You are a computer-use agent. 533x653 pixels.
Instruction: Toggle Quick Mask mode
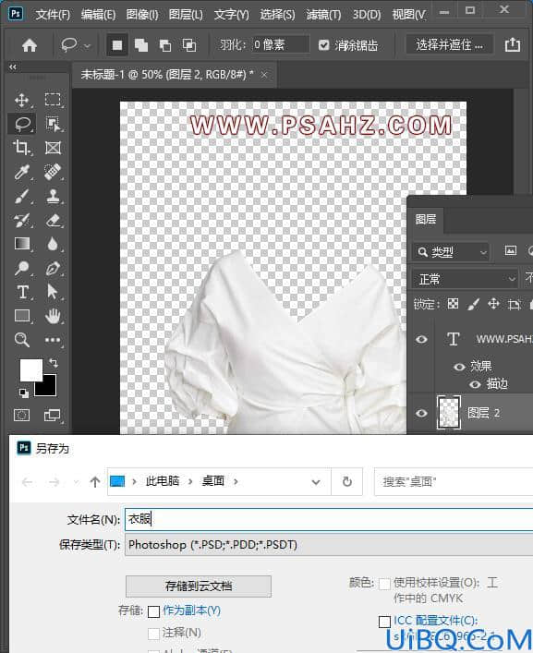pos(21,415)
